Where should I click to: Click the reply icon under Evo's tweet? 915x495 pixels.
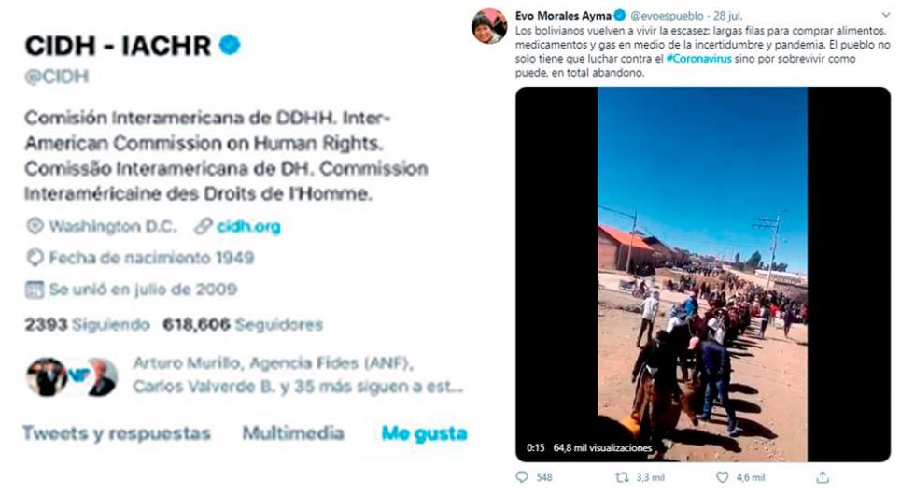point(522,477)
